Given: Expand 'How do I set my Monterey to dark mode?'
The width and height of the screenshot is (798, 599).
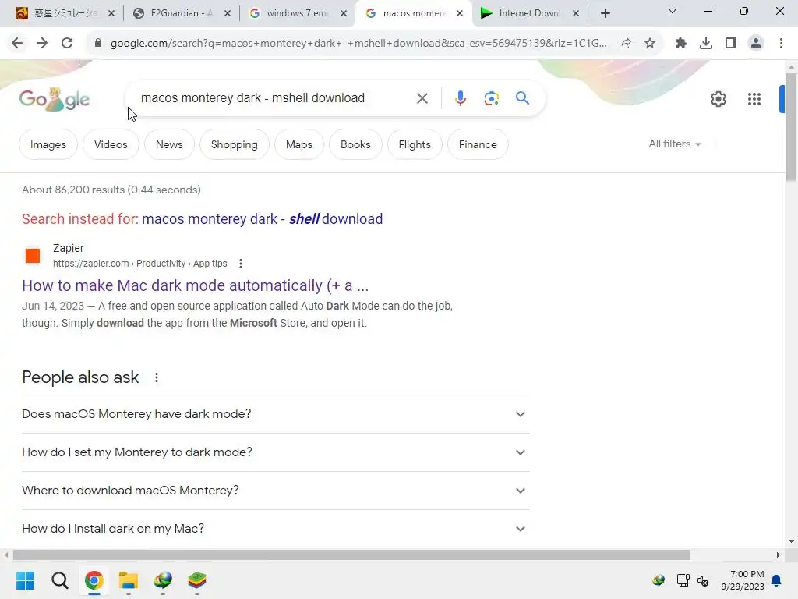Looking at the screenshot, I should [276, 452].
